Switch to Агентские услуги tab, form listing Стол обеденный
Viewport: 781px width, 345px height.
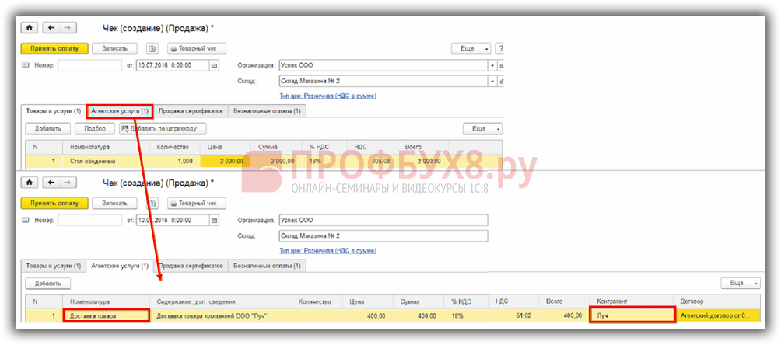click(120, 112)
